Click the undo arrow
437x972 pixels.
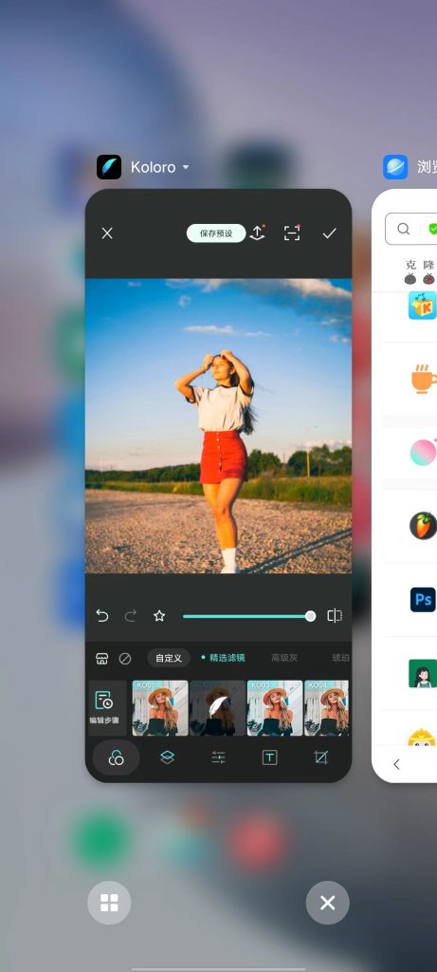pyautogui.click(x=102, y=615)
